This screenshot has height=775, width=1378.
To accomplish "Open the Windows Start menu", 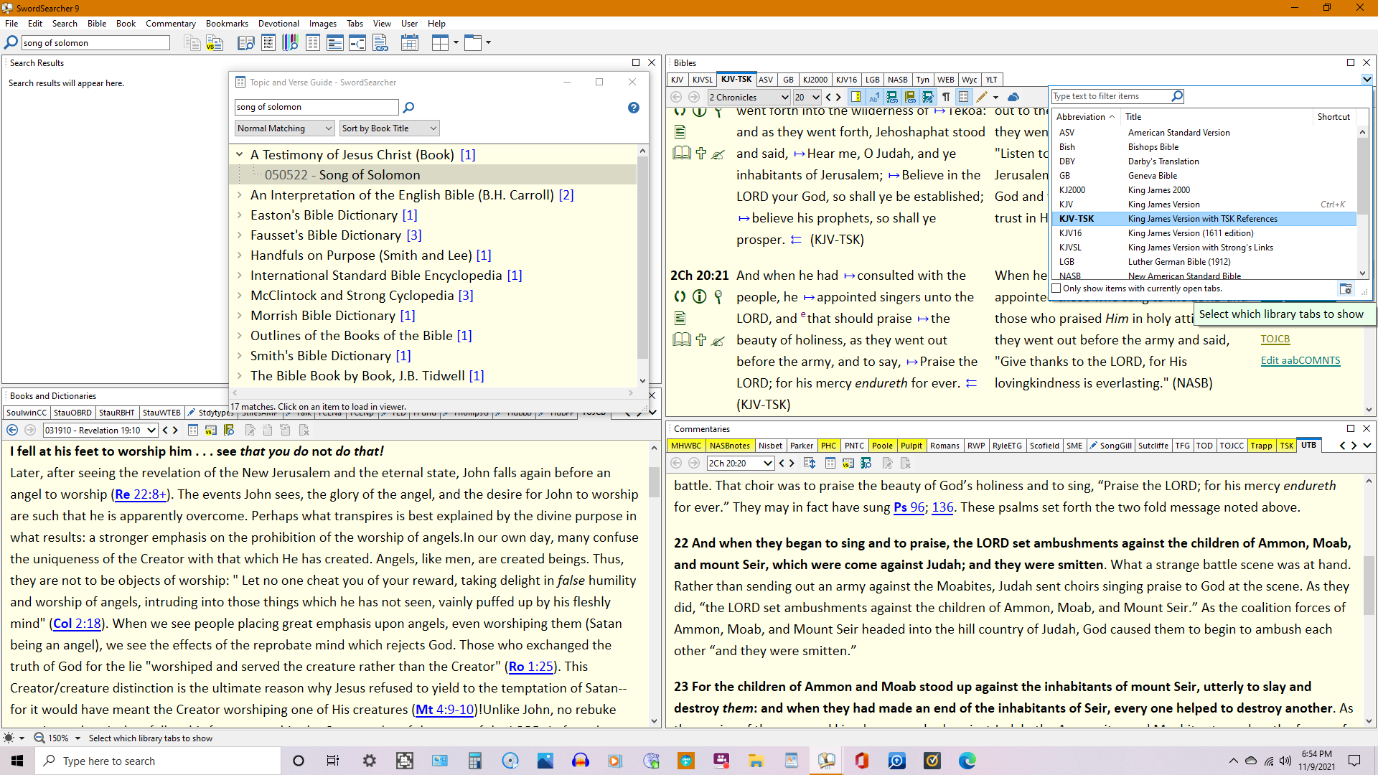I will pyautogui.click(x=17, y=761).
